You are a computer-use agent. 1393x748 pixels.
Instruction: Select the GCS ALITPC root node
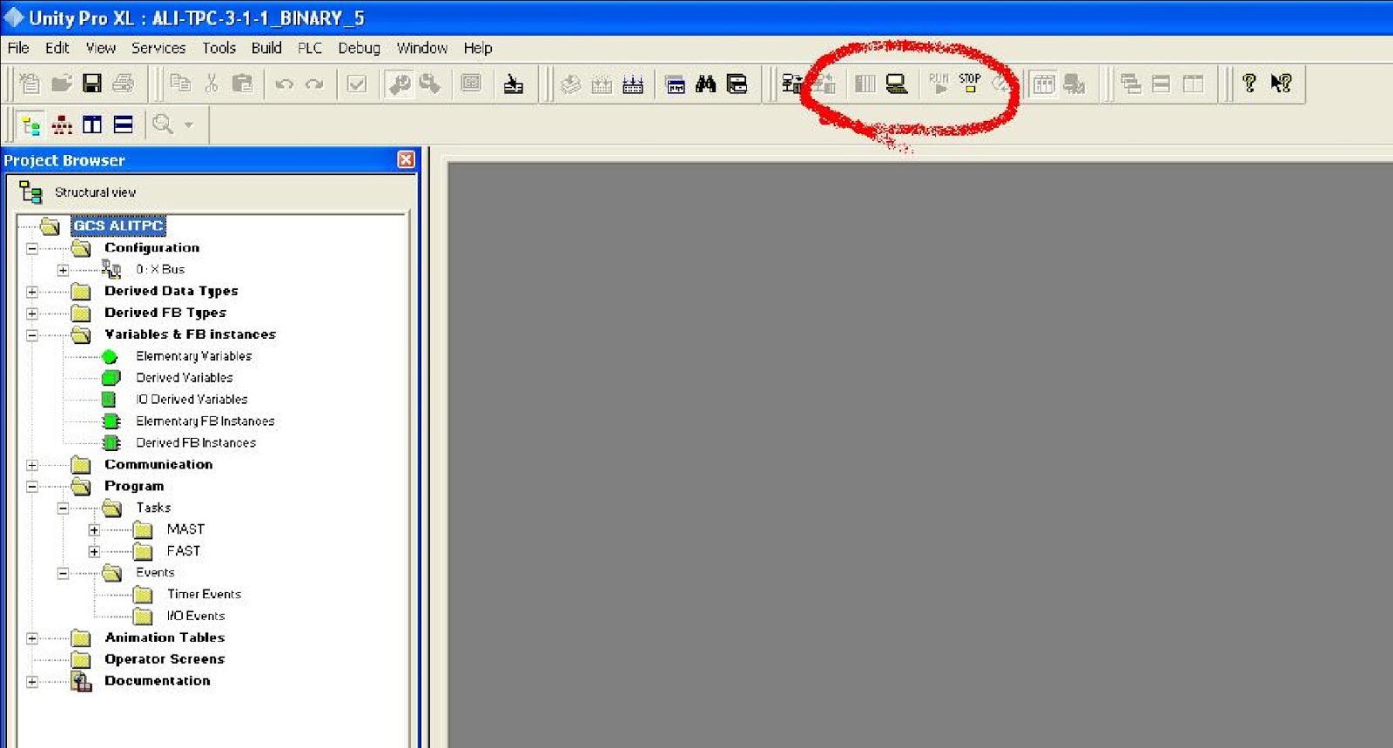pyautogui.click(x=118, y=226)
